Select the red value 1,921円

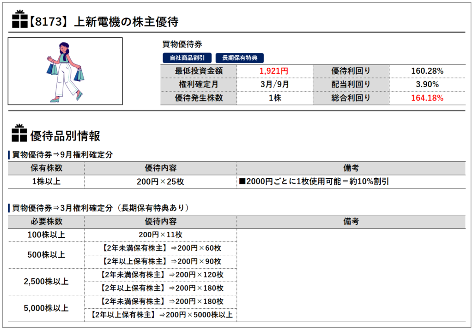pos(274,71)
